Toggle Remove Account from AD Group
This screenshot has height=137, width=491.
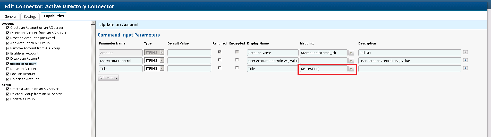[x=8, y=48]
